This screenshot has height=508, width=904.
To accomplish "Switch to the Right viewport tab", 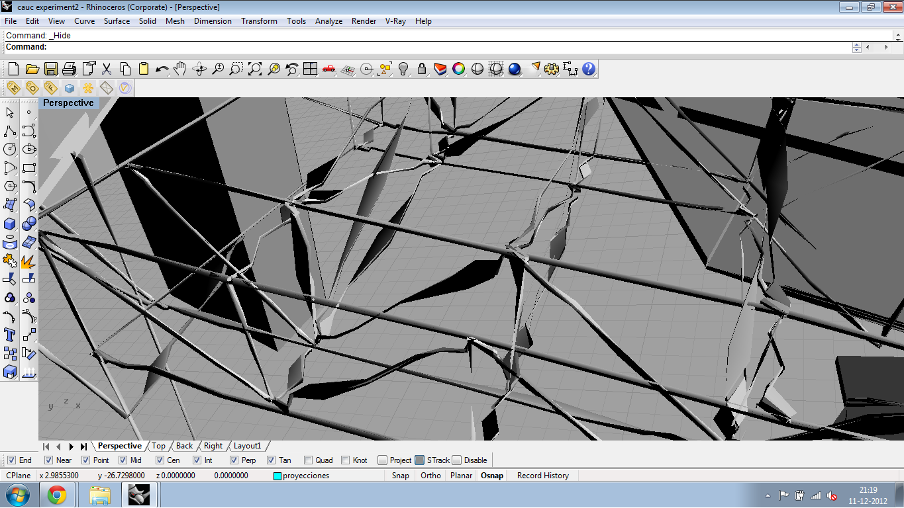I will click(213, 446).
